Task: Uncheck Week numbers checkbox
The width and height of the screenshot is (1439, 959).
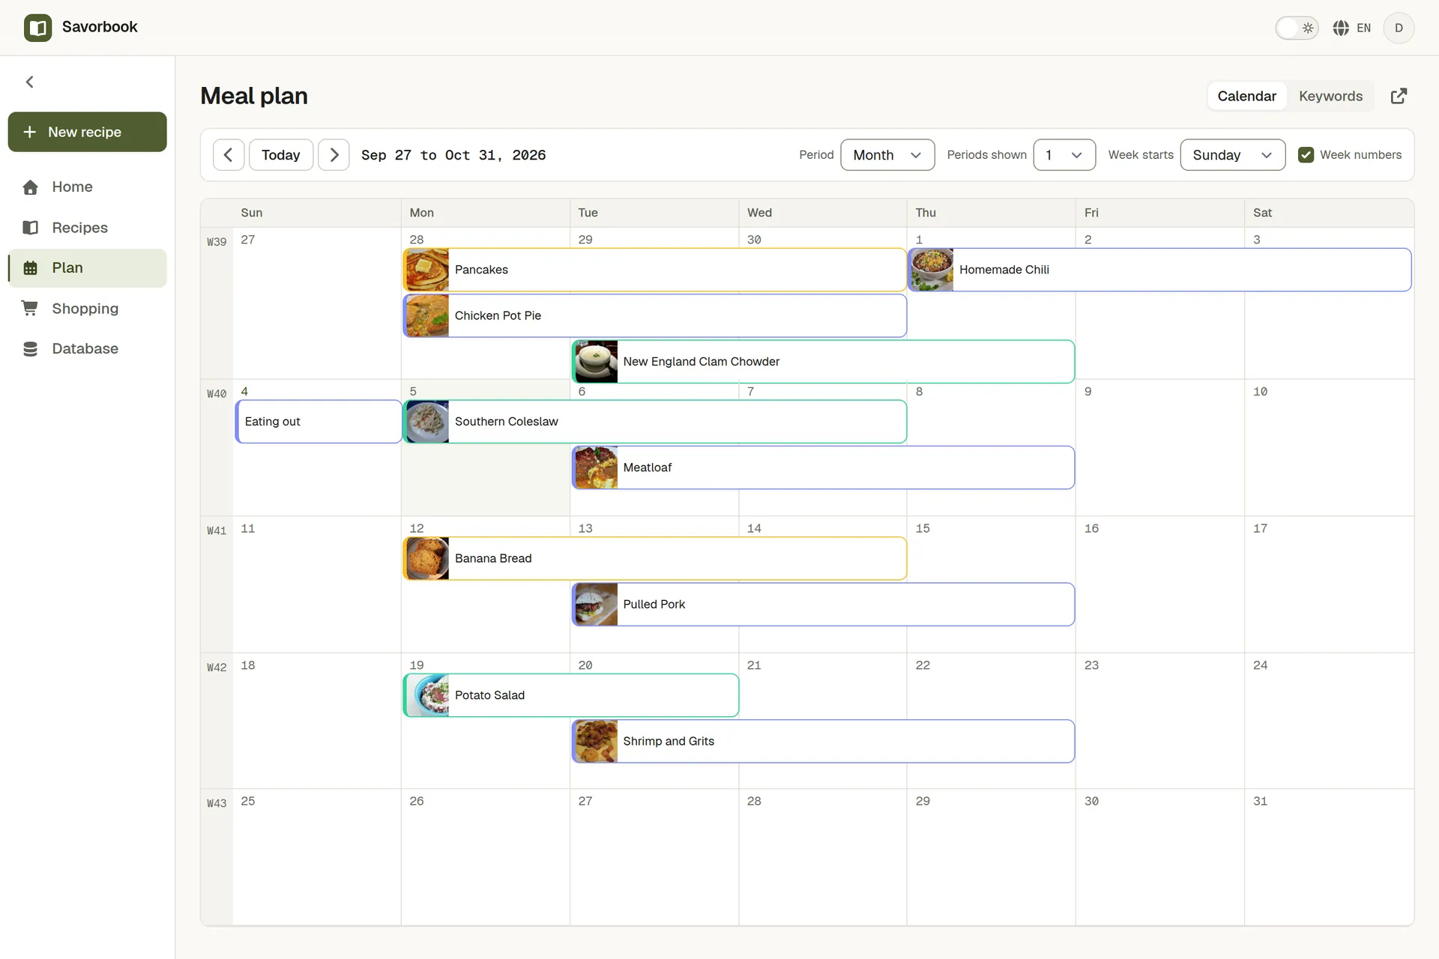Action: (x=1306, y=154)
